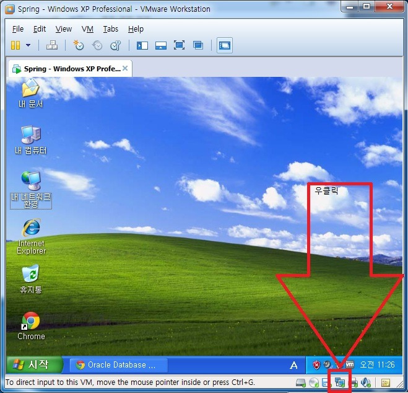
Task: Expand the power options dropdown arrow
Action: [28, 45]
